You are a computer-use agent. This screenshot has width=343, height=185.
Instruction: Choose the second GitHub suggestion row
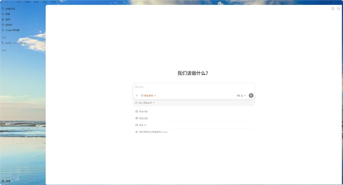pyautogui.click(x=194, y=118)
